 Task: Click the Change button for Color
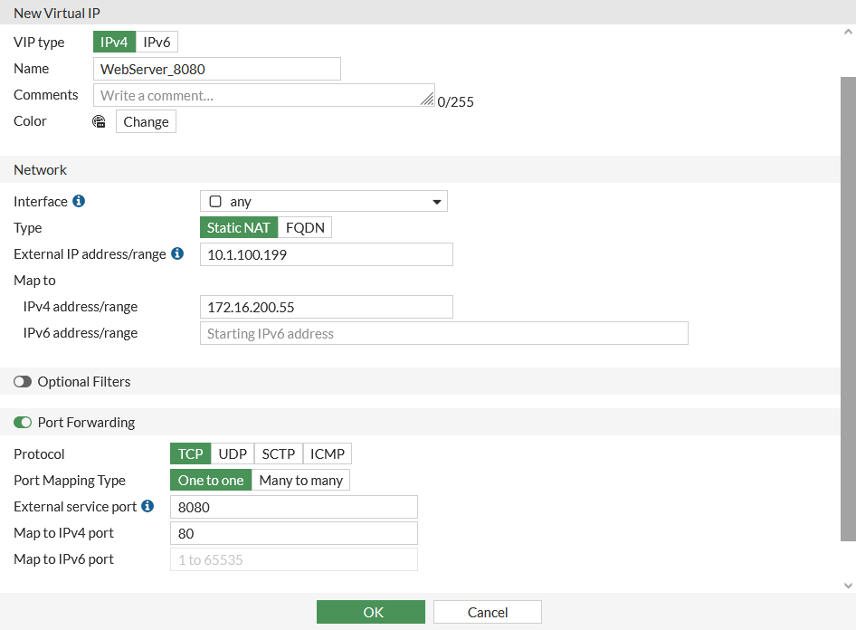pos(145,120)
